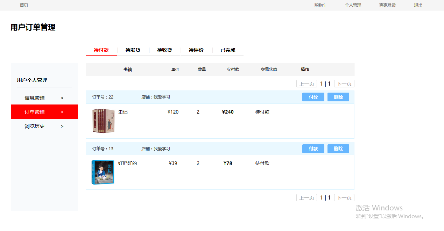
Task: Select the 待付款 tab
Action: [x=101, y=50]
